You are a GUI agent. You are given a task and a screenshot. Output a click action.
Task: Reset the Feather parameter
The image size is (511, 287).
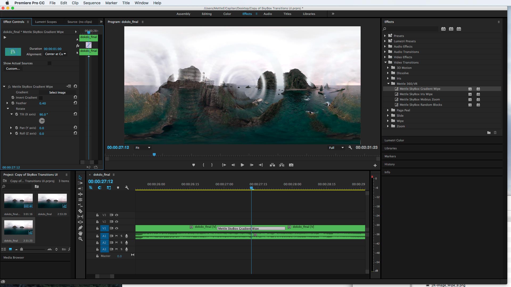(x=75, y=103)
